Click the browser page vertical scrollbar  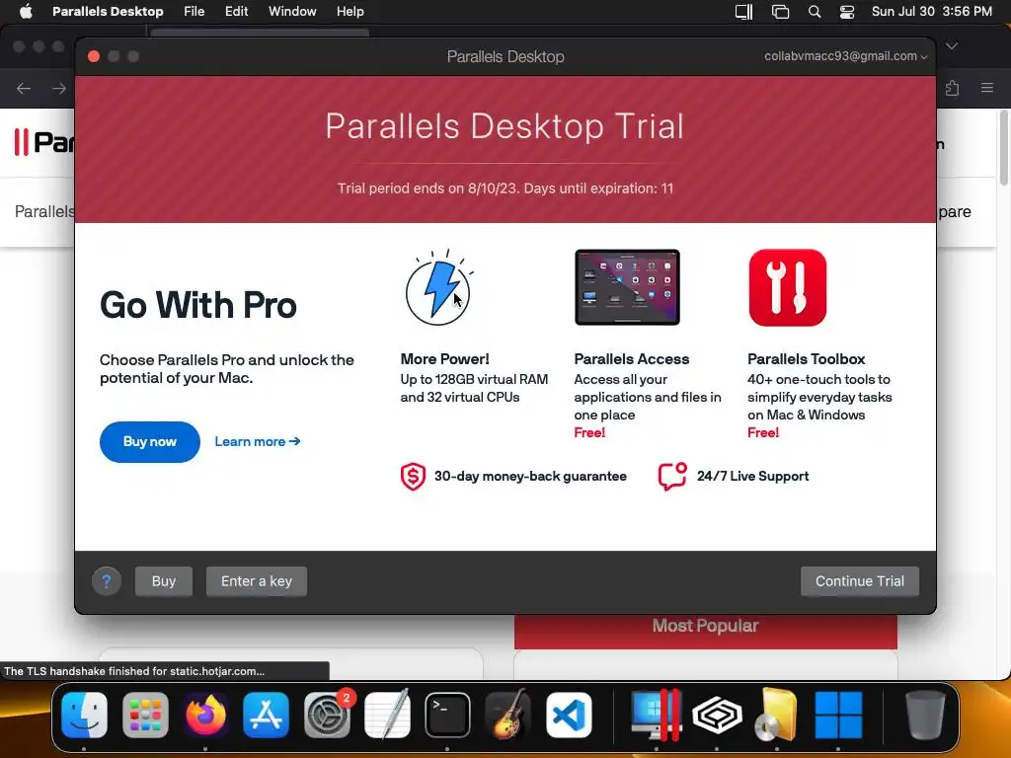click(x=1003, y=148)
